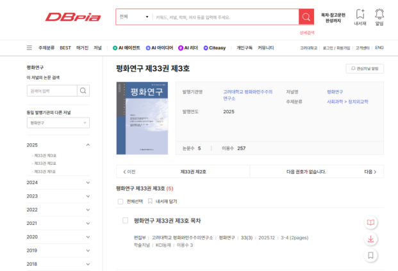398x271 pixels.
Task: Bookmark the article using bookmark icon
Action: (370, 256)
